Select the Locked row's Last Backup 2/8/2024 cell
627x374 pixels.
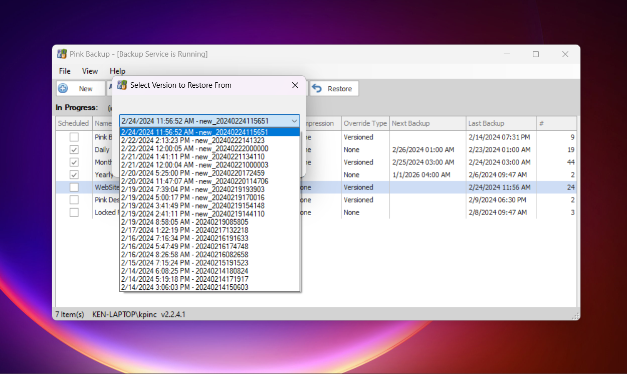(497, 213)
